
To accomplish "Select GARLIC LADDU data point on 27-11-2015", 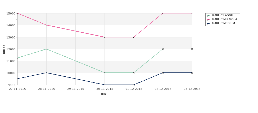I will coord(17,58).
